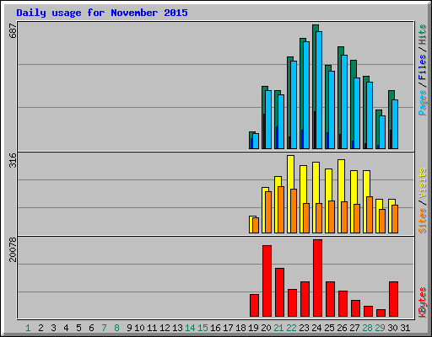Click the 316 visits axis maximum label
This screenshot has width=432, height=337.
[13, 160]
